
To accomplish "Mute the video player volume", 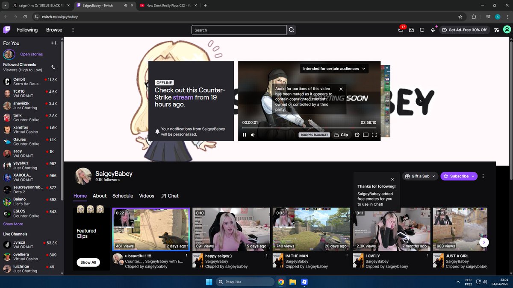I will click(253, 135).
